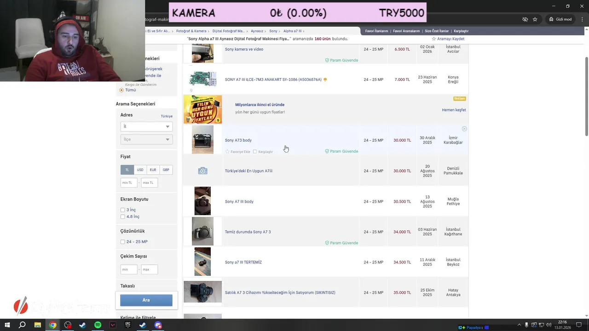Open the Sony a7 III TERTEMİZ listing
589x331 pixels.
243,262
